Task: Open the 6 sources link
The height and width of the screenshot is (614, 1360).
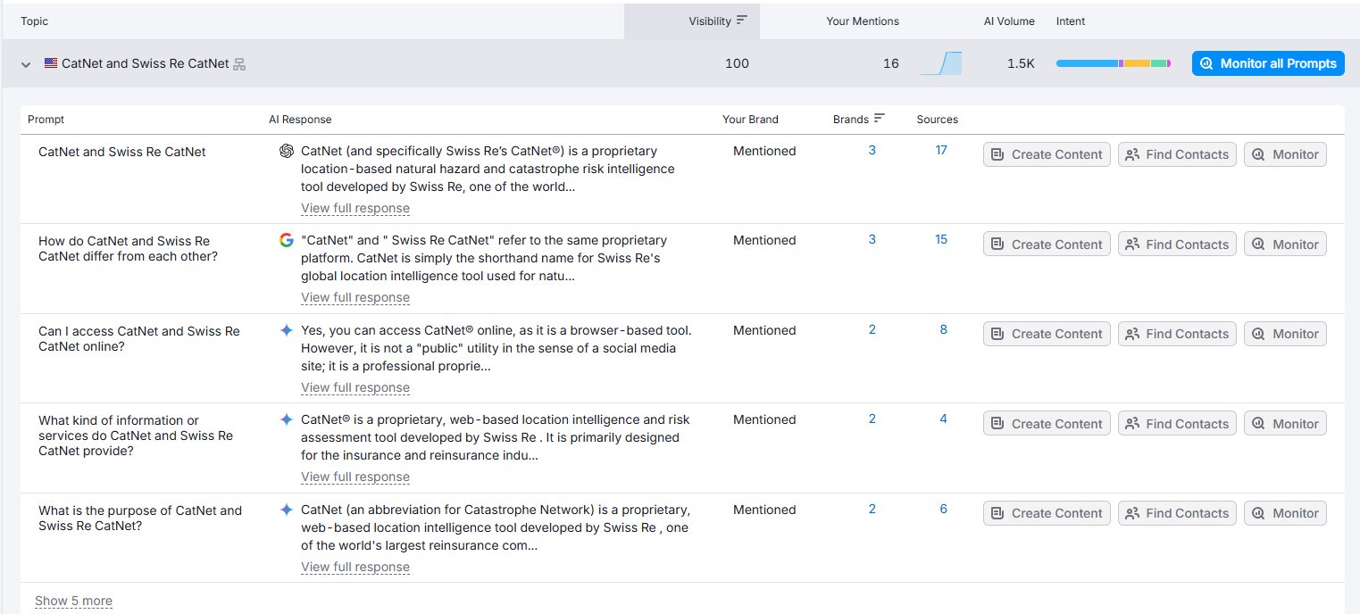Action: point(943,509)
